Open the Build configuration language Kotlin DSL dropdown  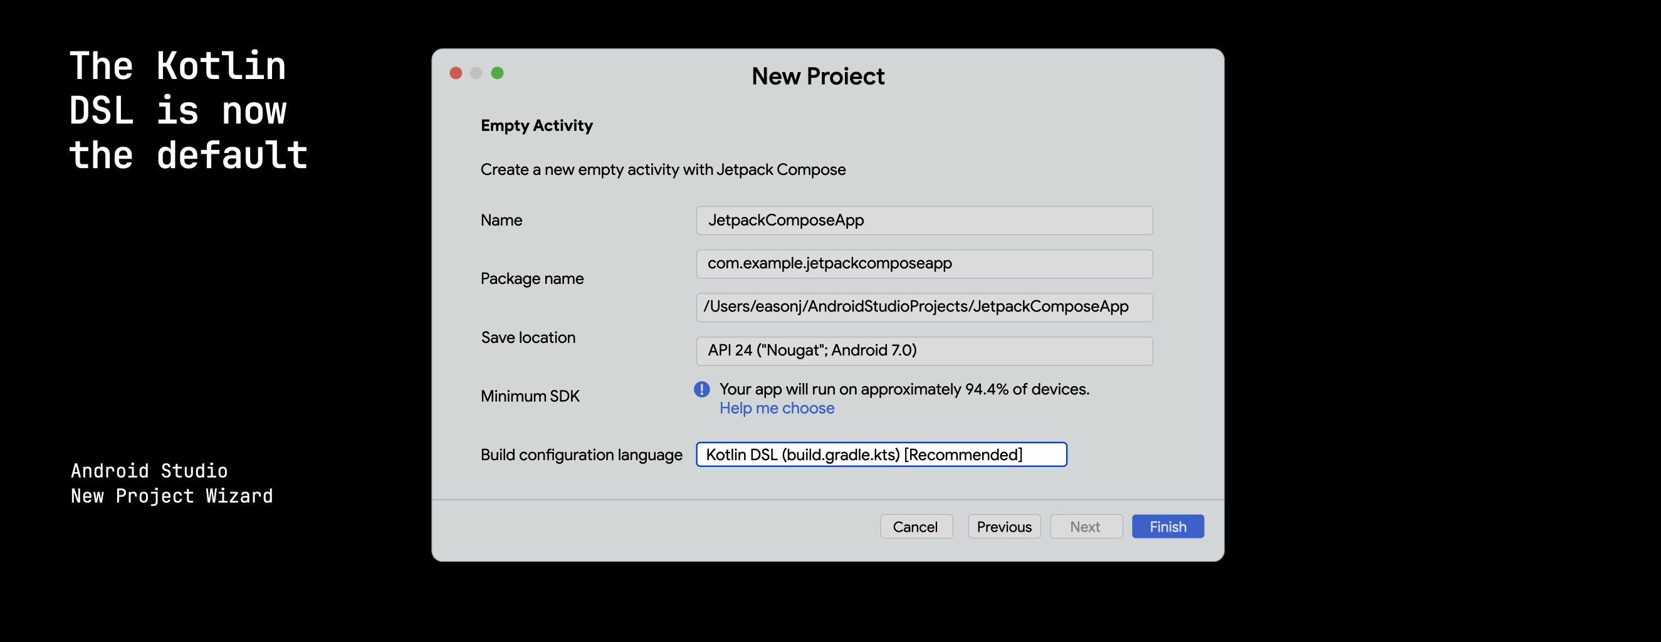(881, 455)
